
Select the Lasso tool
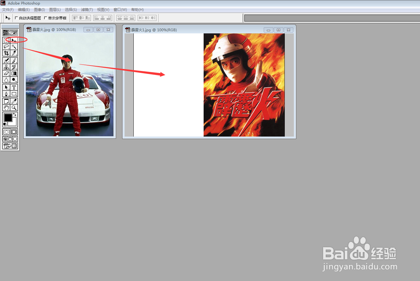pos(6,46)
